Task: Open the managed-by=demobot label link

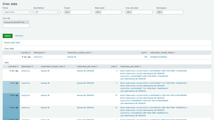Action: click(x=159, y=57)
